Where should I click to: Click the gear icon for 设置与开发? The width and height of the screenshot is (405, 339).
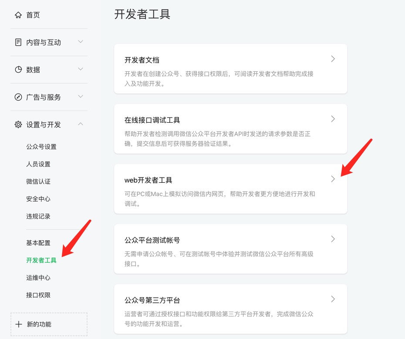(x=18, y=124)
